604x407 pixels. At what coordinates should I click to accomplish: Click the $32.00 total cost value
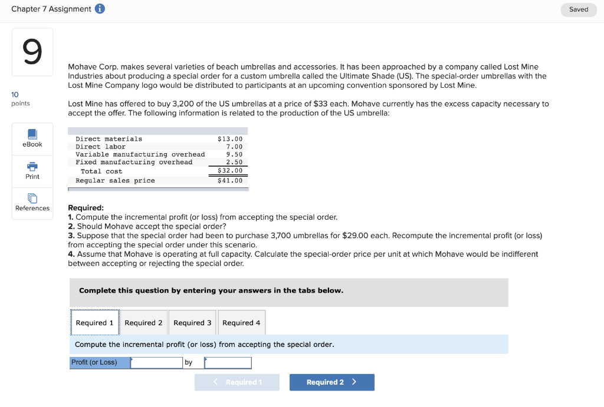[230, 170]
